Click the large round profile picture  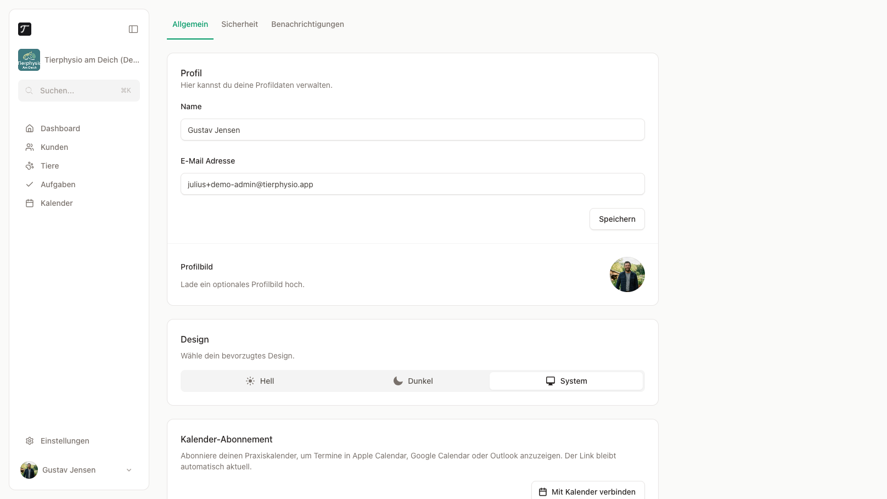tap(627, 274)
